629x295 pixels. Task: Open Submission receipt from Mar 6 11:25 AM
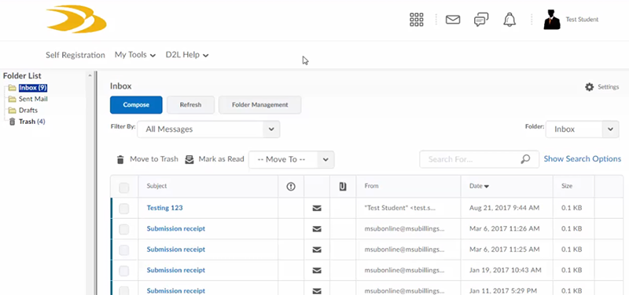click(175, 249)
